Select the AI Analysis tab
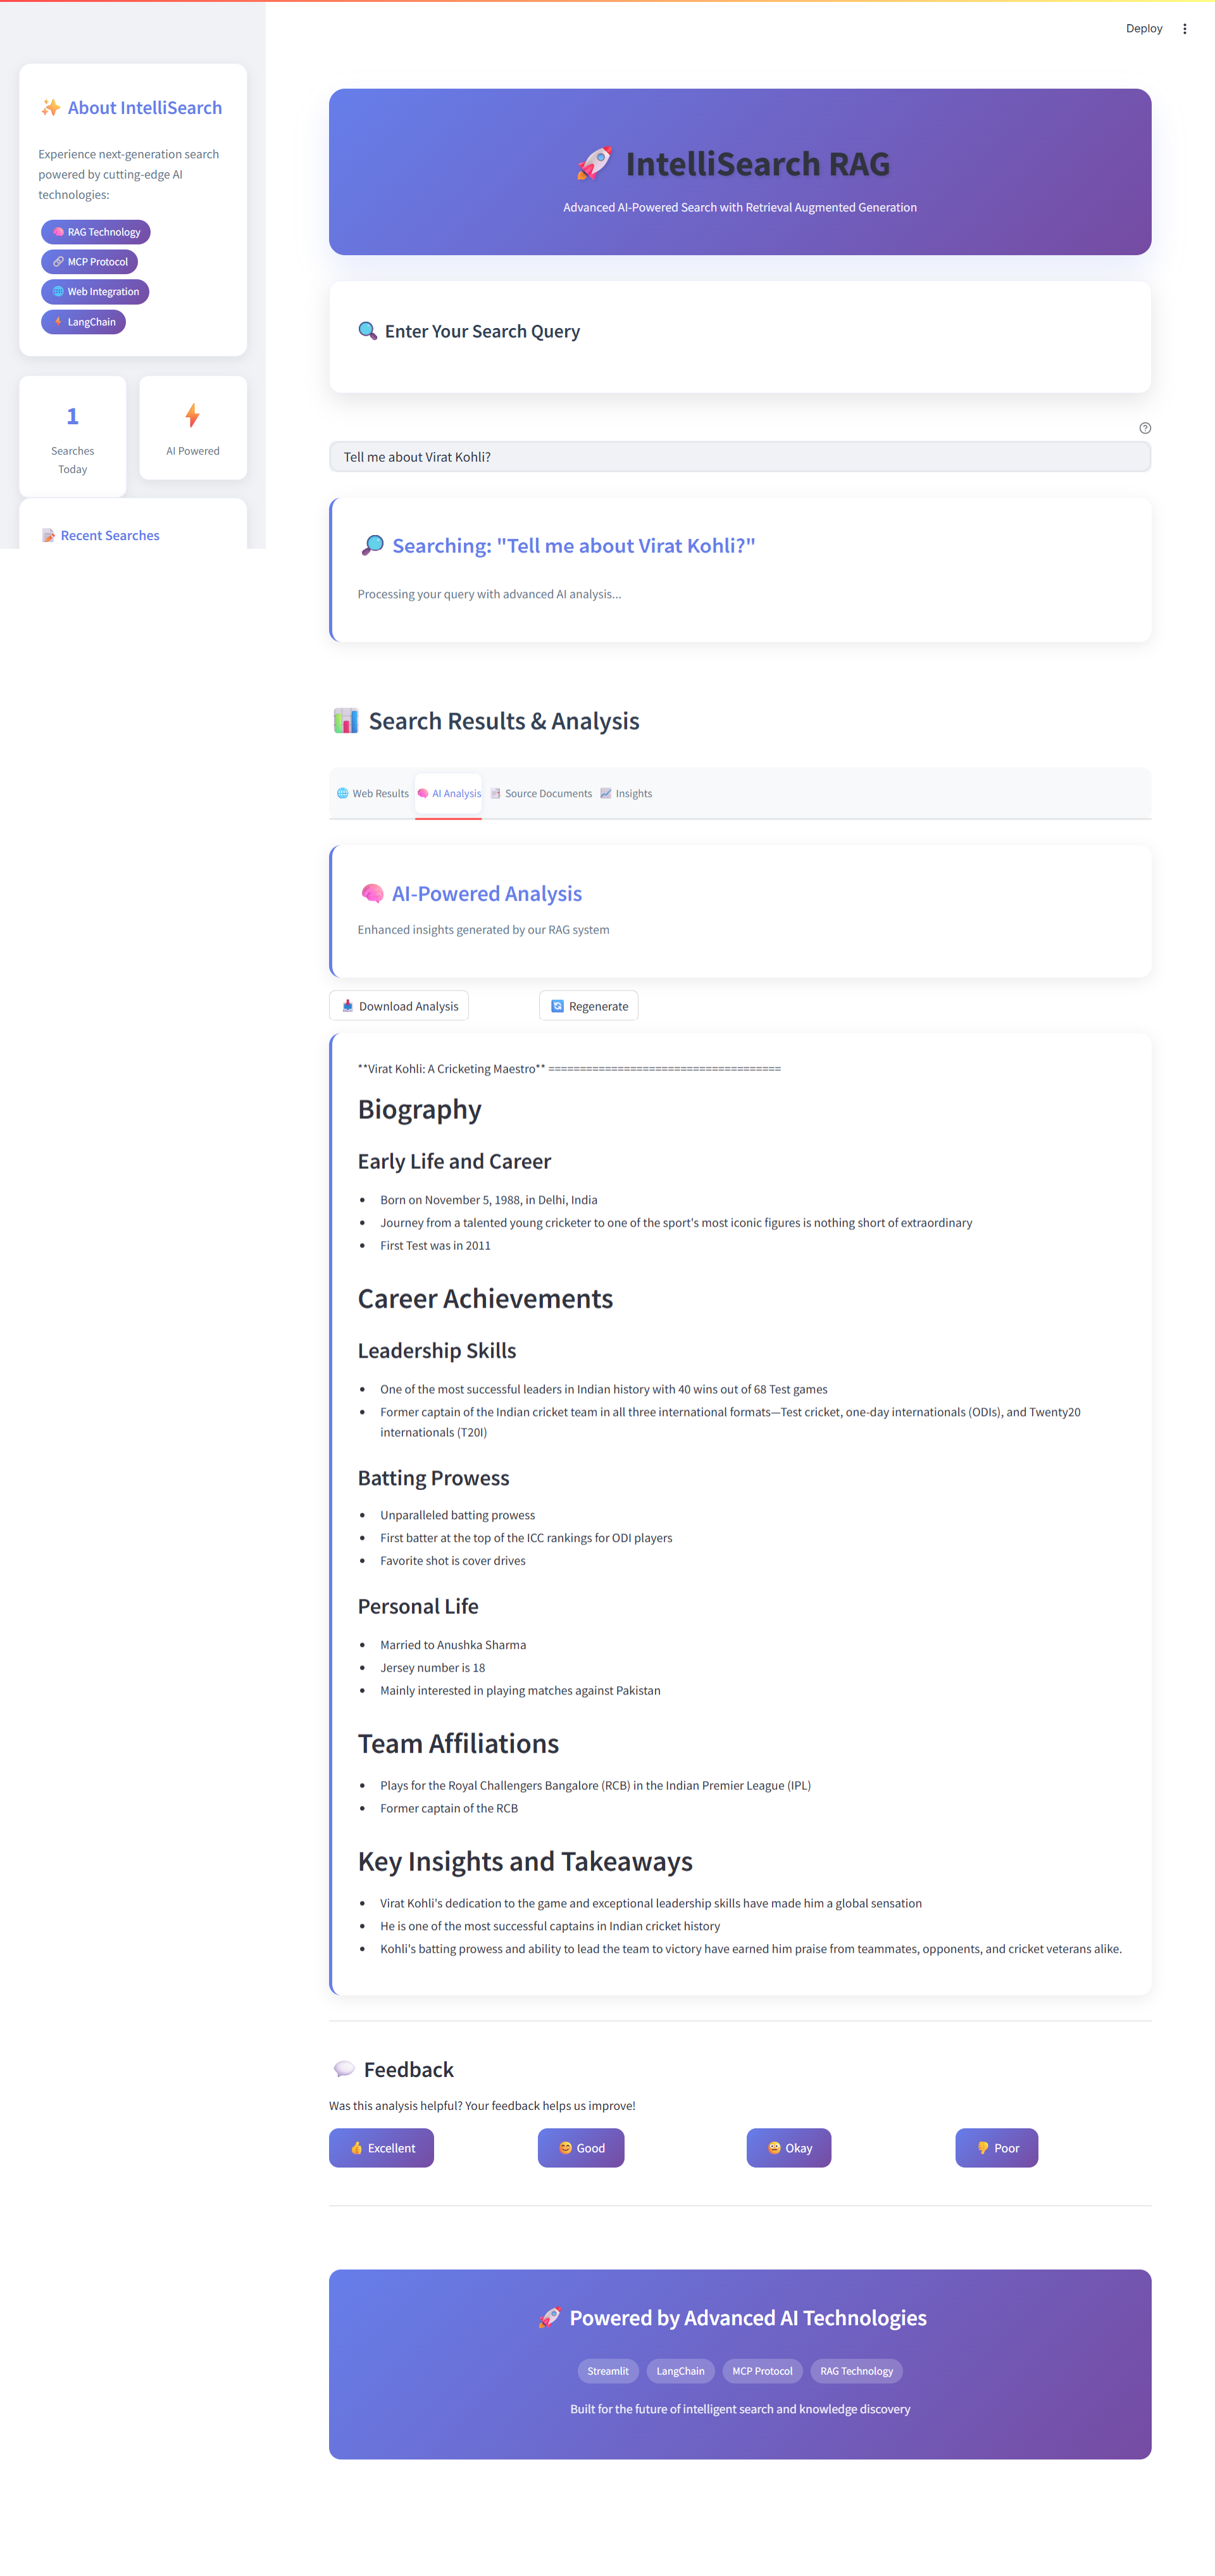 click(449, 794)
